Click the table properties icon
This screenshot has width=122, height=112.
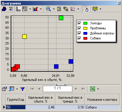4,89
